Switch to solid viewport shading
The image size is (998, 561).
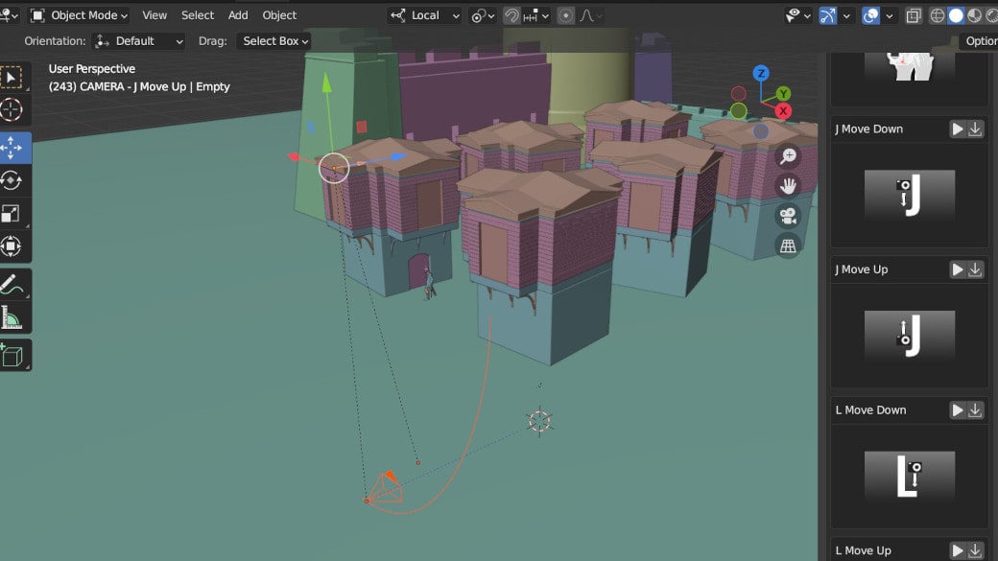click(956, 16)
